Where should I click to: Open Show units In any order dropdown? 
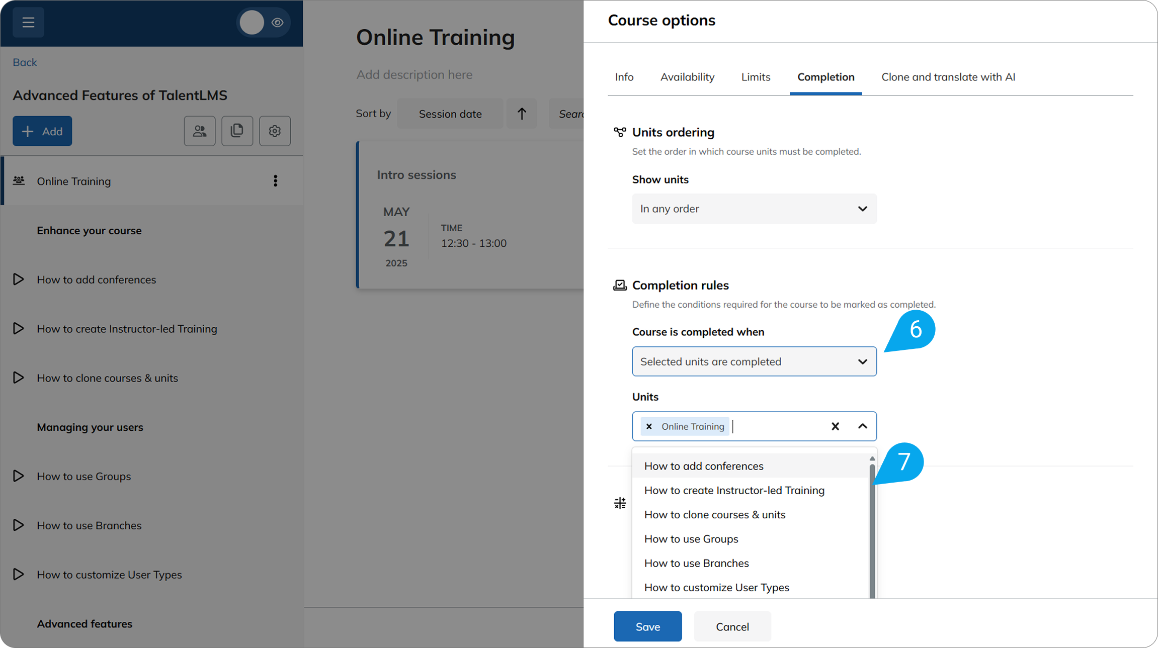point(754,209)
